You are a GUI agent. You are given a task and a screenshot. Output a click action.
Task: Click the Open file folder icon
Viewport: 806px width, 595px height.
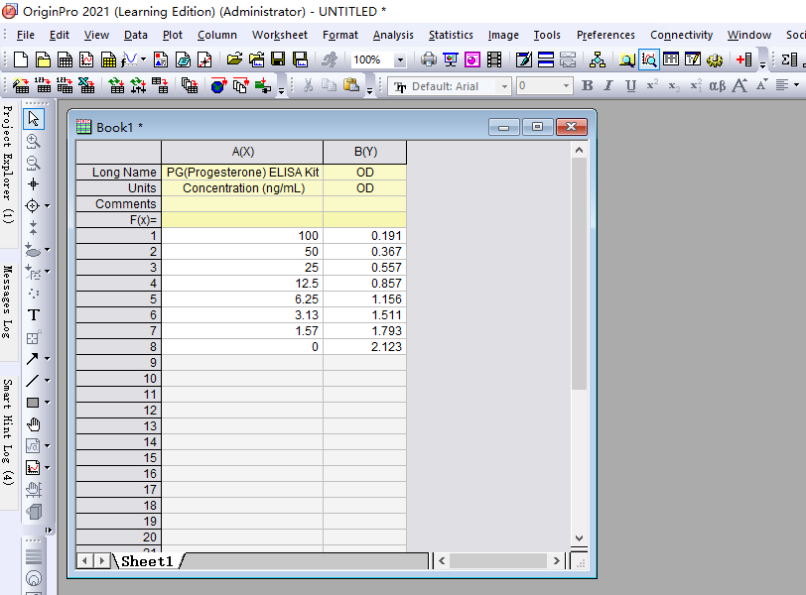click(233, 59)
